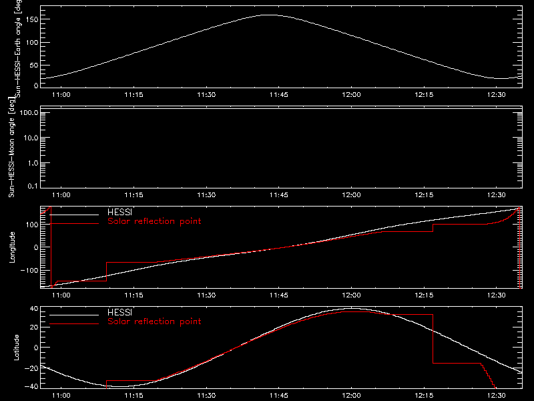Choose 11:45 label under Latitude plot
534x401 pixels.
[279, 396]
